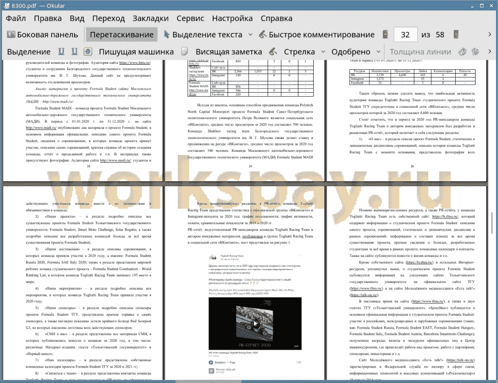Select the Пишущая машинка typewriter tool
This screenshot has height=383, width=498.
click(x=136, y=52)
